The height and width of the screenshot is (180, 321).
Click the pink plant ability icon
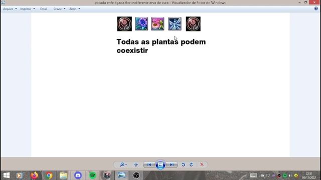coord(157,24)
